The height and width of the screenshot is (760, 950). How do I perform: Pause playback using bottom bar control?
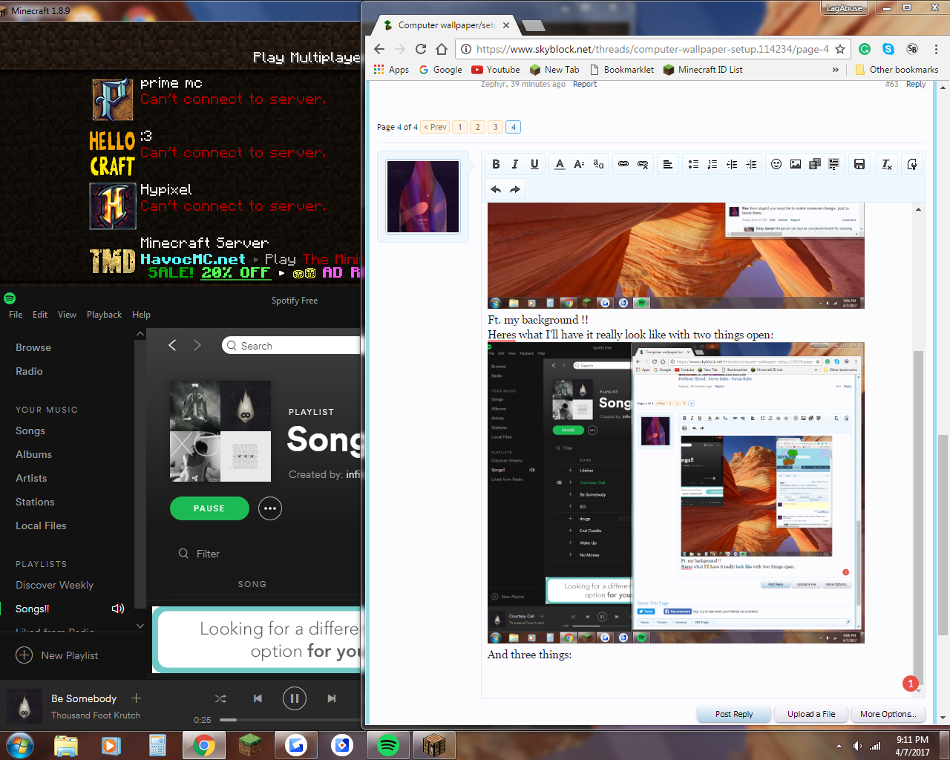tap(295, 698)
